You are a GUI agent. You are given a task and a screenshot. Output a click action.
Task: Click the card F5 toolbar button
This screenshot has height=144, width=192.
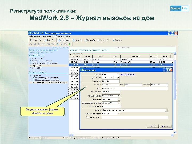(77, 40)
